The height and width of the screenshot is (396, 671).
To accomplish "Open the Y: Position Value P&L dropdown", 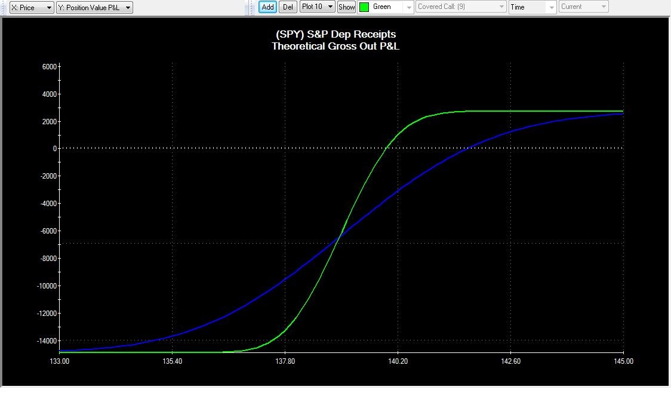I will (x=94, y=7).
